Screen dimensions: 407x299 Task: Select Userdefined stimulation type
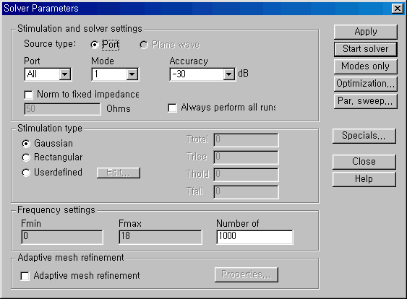(x=26, y=173)
